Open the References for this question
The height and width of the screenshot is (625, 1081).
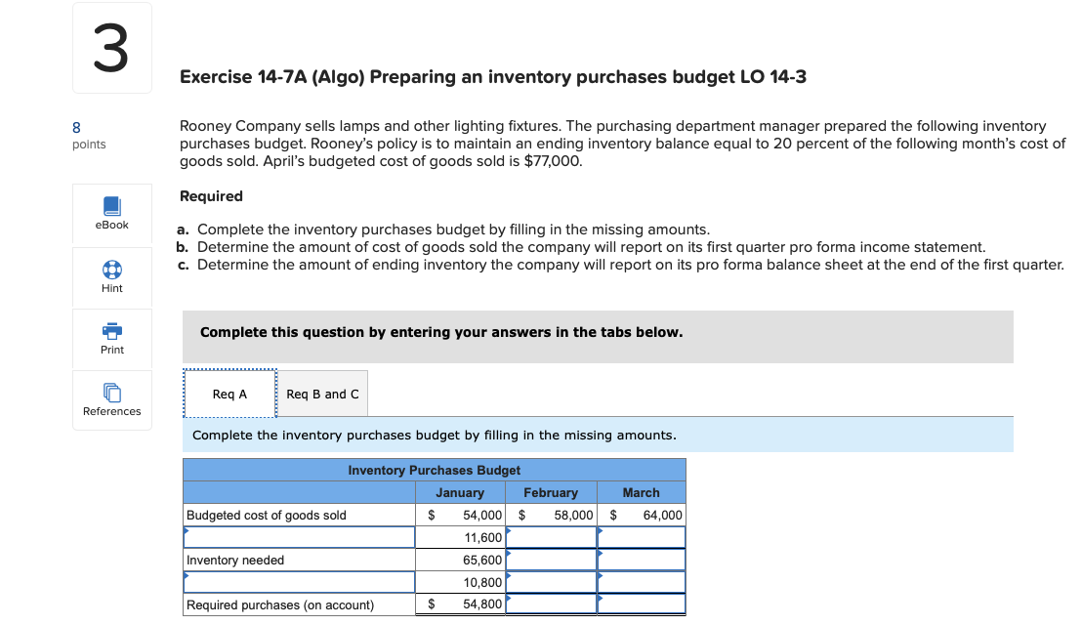[x=111, y=400]
